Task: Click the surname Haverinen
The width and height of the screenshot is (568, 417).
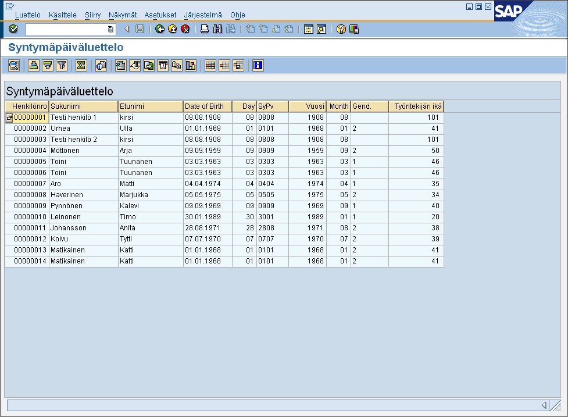Action: coord(67,195)
